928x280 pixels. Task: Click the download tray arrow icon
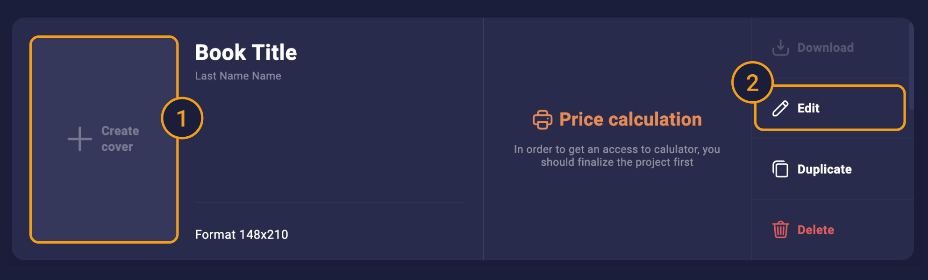point(780,47)
